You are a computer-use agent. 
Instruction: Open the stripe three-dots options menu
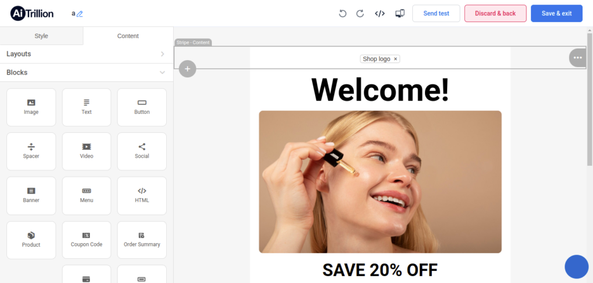[x=577, y=58]
